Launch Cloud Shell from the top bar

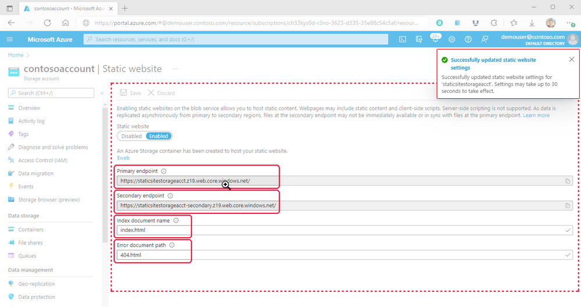[402, 39]
